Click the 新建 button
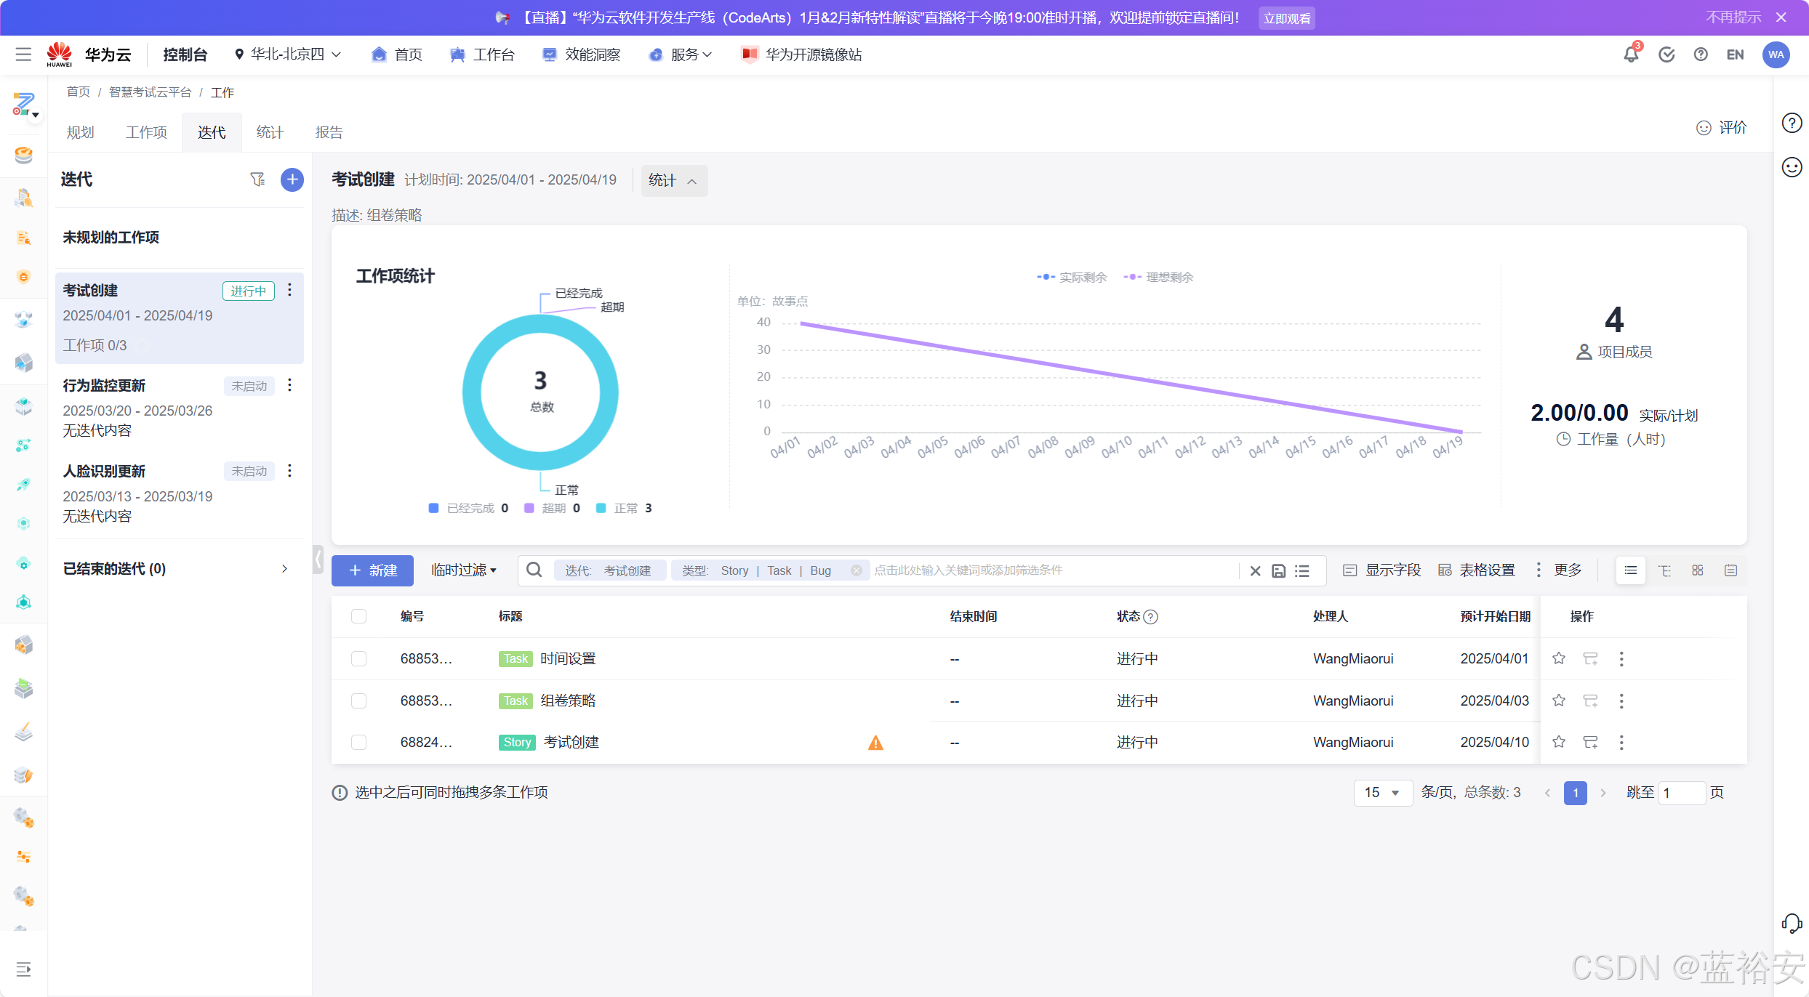This screenshot has height=997, width=1809. pyautogui.click(x=372, y=571)
